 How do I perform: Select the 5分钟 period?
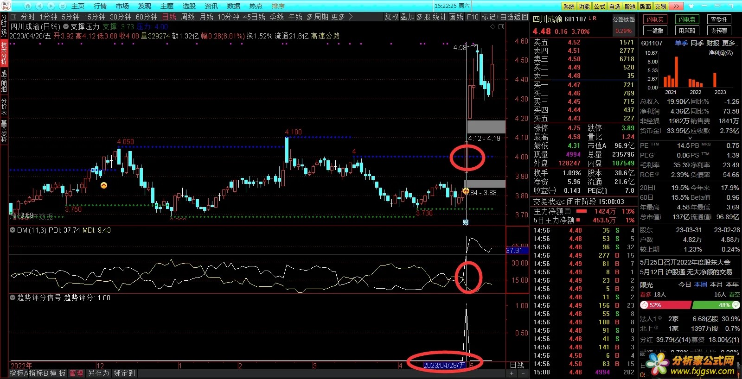click(70, 17)
